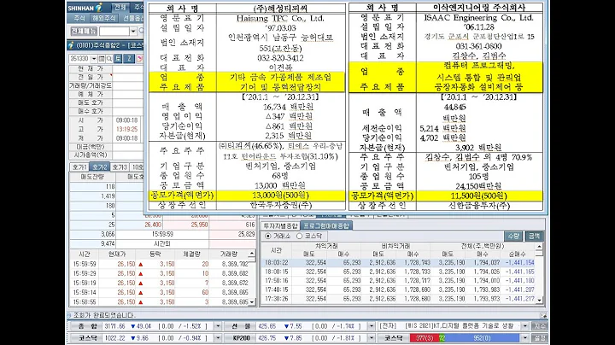Switch to the 프로그램매매종합 tab
This screenshot has width=615, height=345.
326,225
